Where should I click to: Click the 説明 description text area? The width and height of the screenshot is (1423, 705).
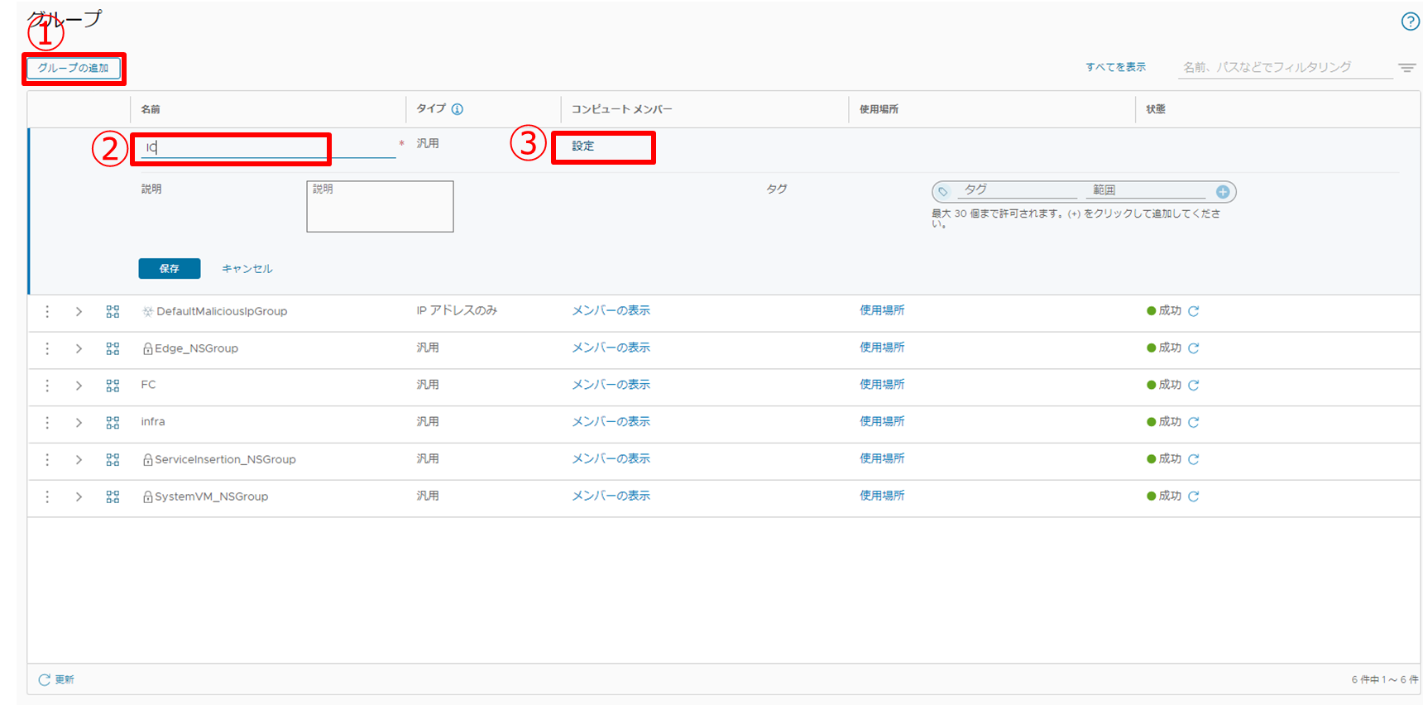(380, 207)
